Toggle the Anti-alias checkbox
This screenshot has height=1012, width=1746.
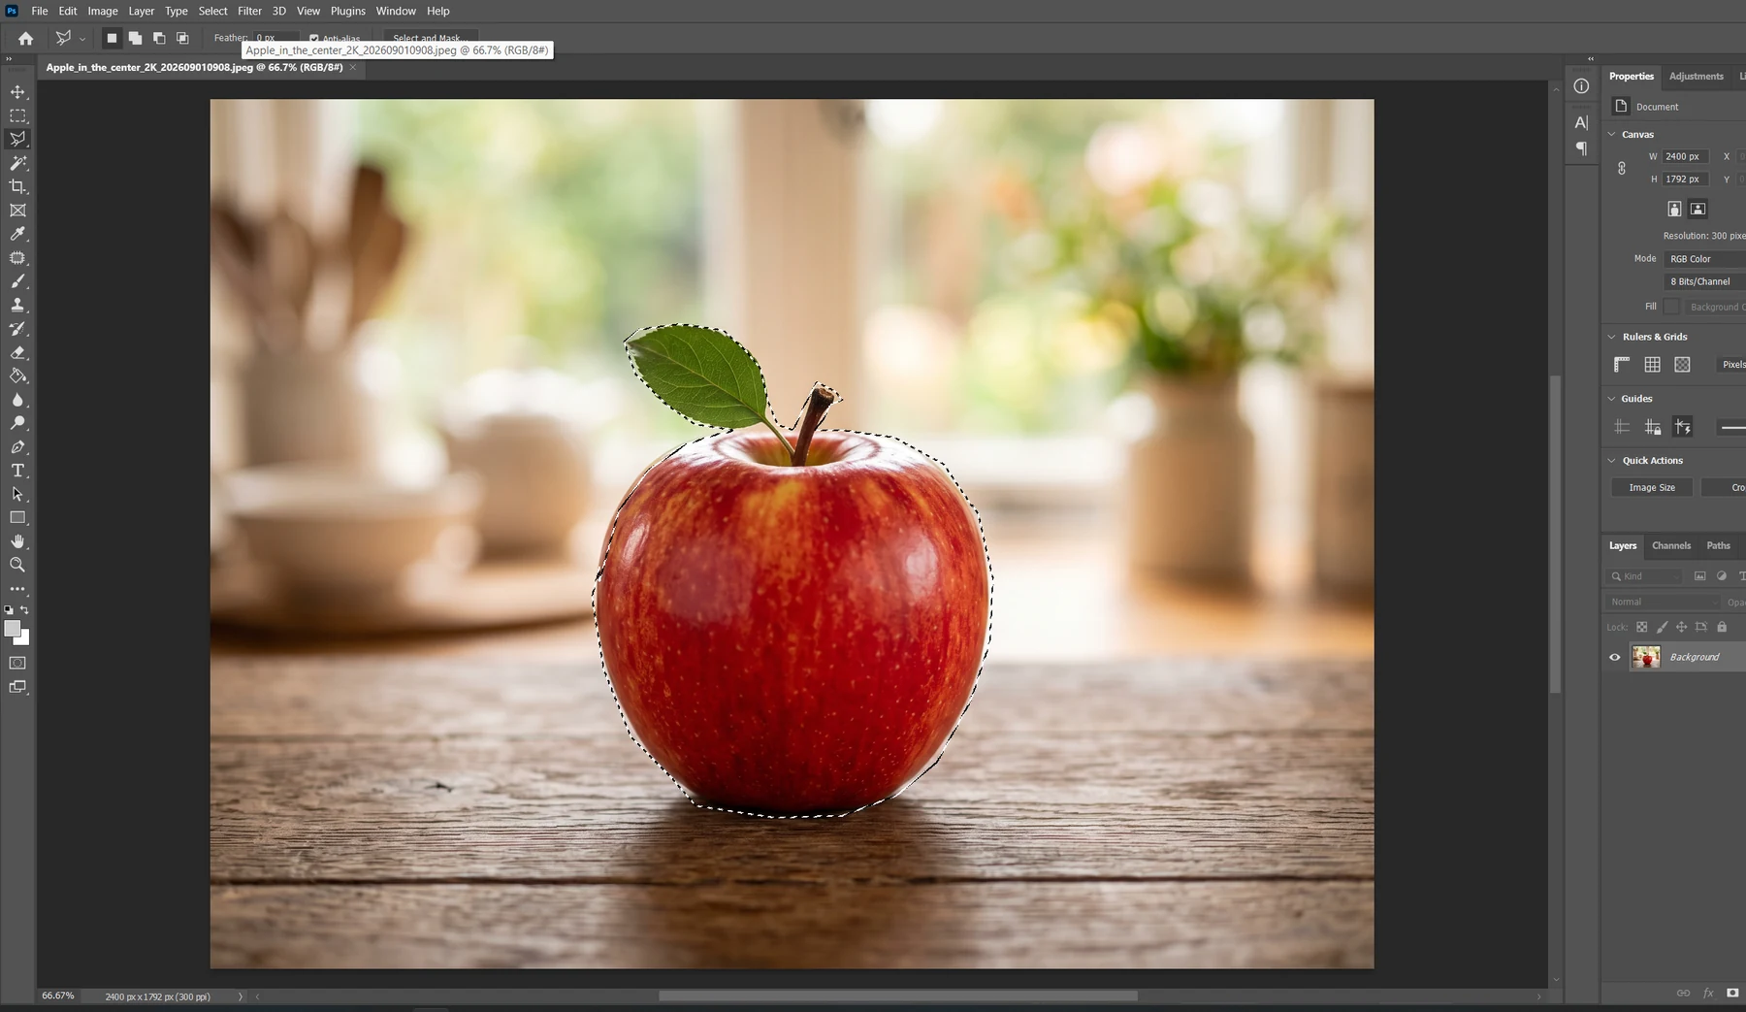[x=313, y=39]
